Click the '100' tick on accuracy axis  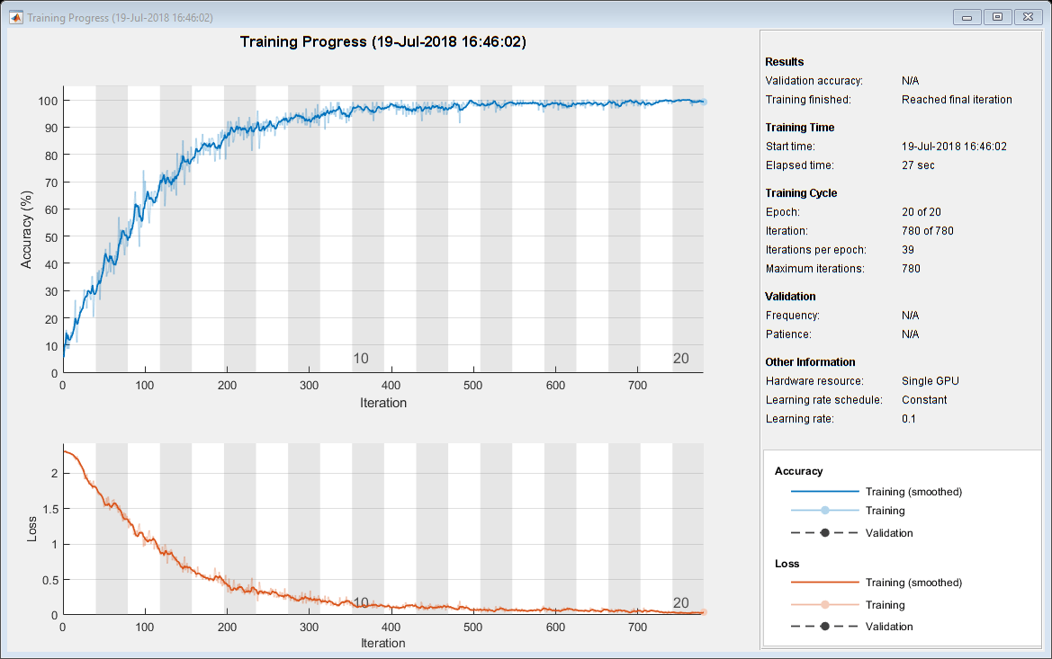click(x=48, y=102)
